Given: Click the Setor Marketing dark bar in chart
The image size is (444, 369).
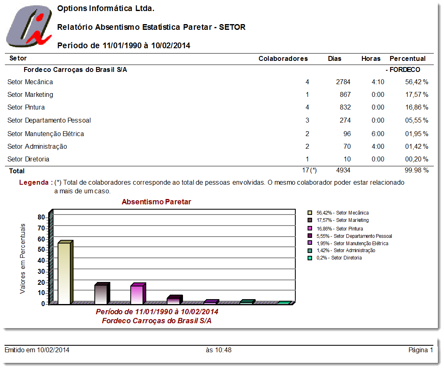Looking at the screenshot, I should pyautogui.click(x=102, y=294).
